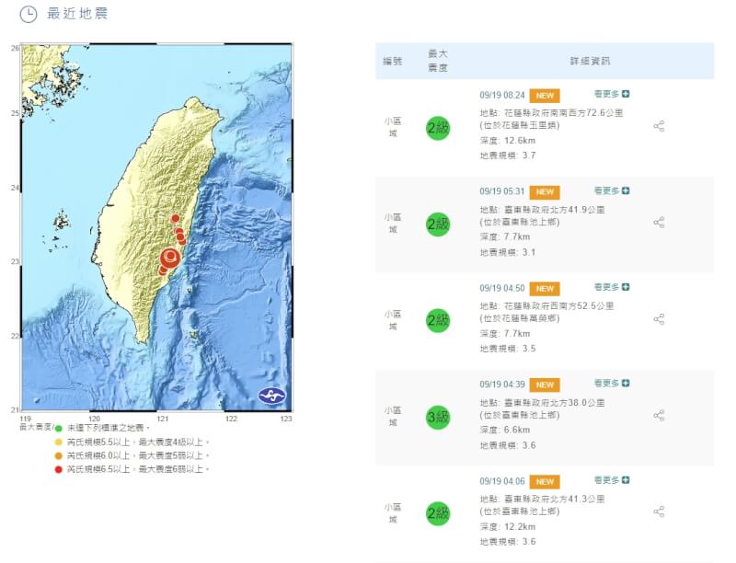Viewport: 736px width, 563px height.
Task: Share the 09/19 04:50 earthquake report
Action: [x=659, y=319]
